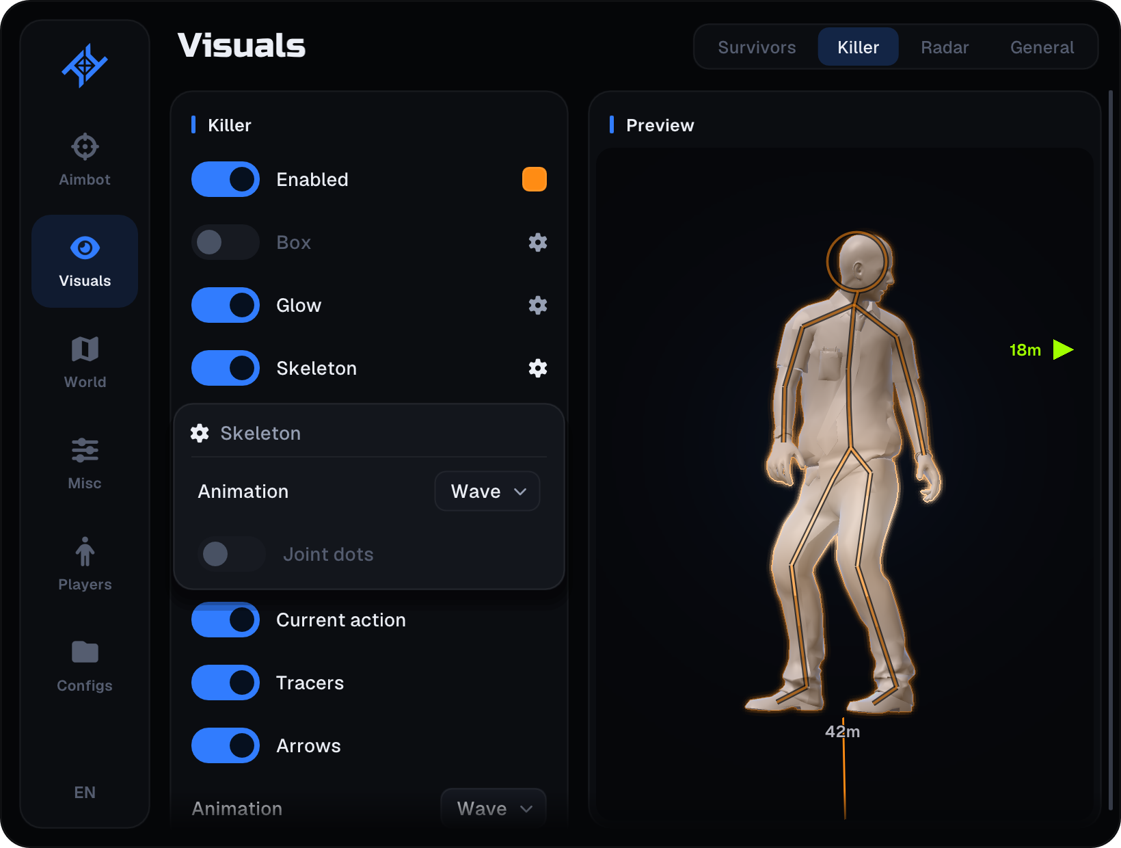Open the Aimbot section in sidebar
The width and height of the screenshot is (1121, 848).
coord(85,159)
